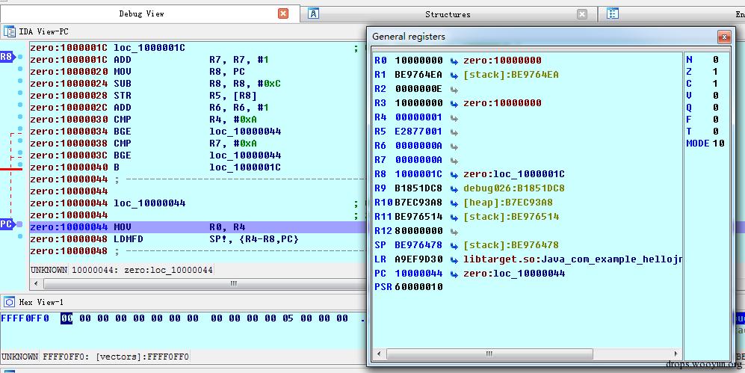Viewport: 745px width, 373px height.
Task: Toggle the N flag value
Action: (x=715, y=60)
